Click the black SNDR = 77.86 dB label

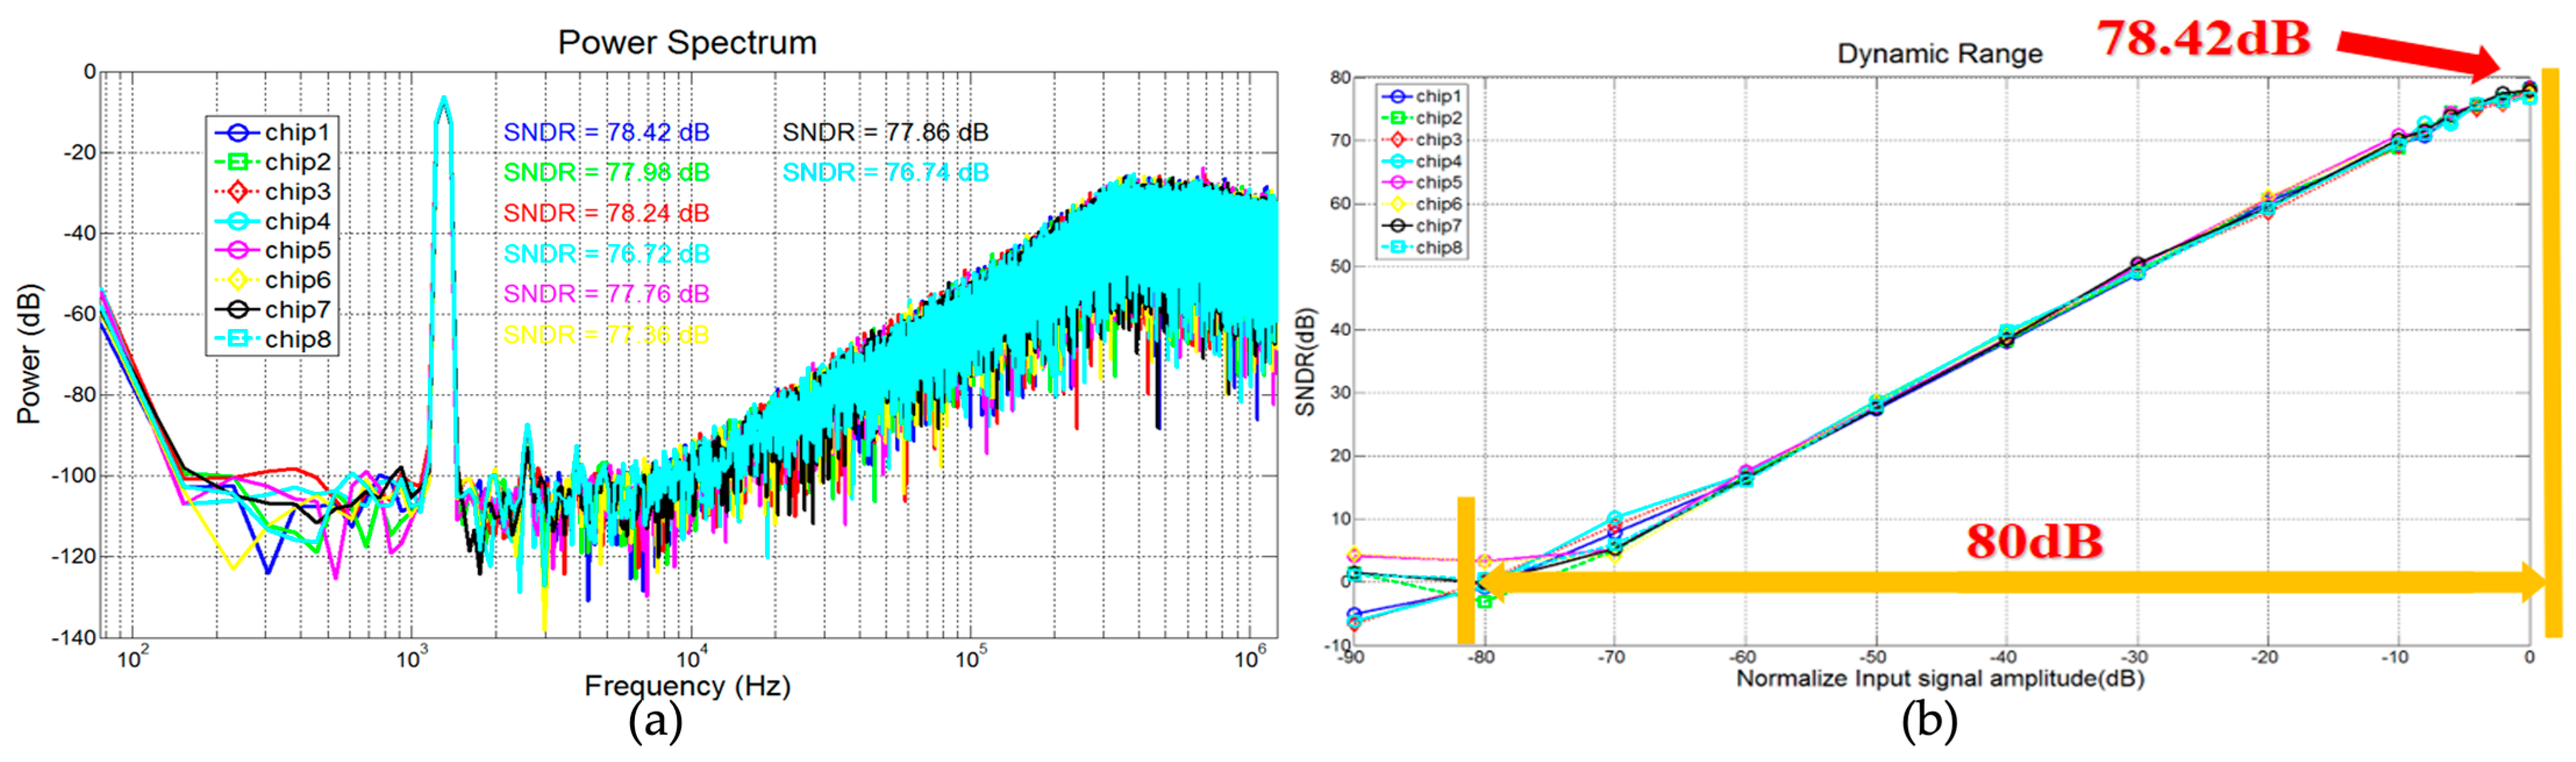point(885,132)
